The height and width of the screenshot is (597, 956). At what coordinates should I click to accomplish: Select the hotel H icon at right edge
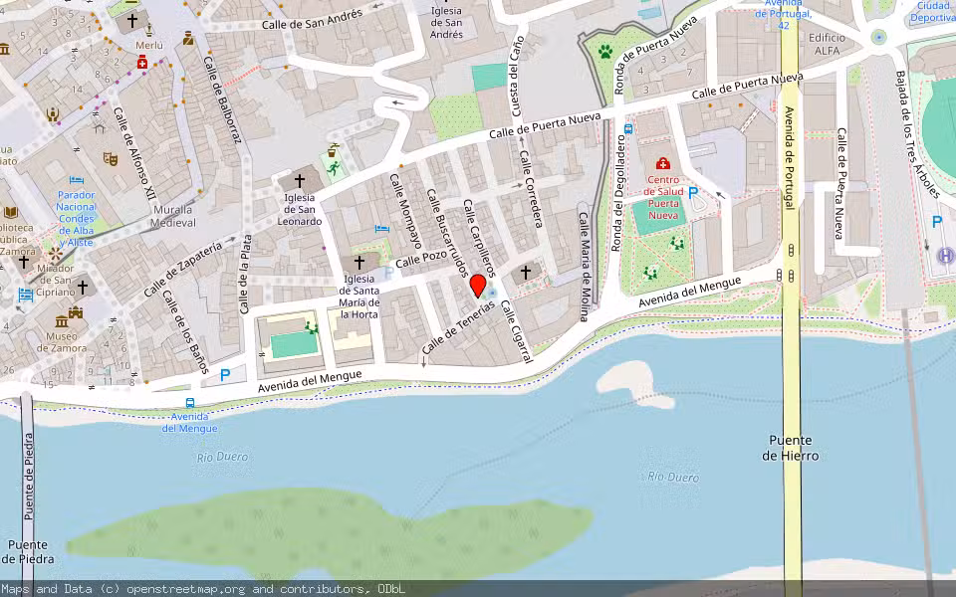(x=945, y=256)
